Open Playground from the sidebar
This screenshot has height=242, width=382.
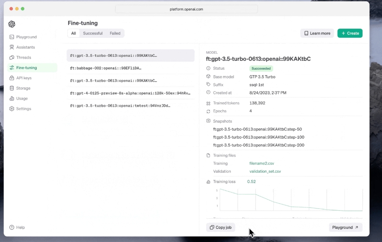[x=26, y=37]
